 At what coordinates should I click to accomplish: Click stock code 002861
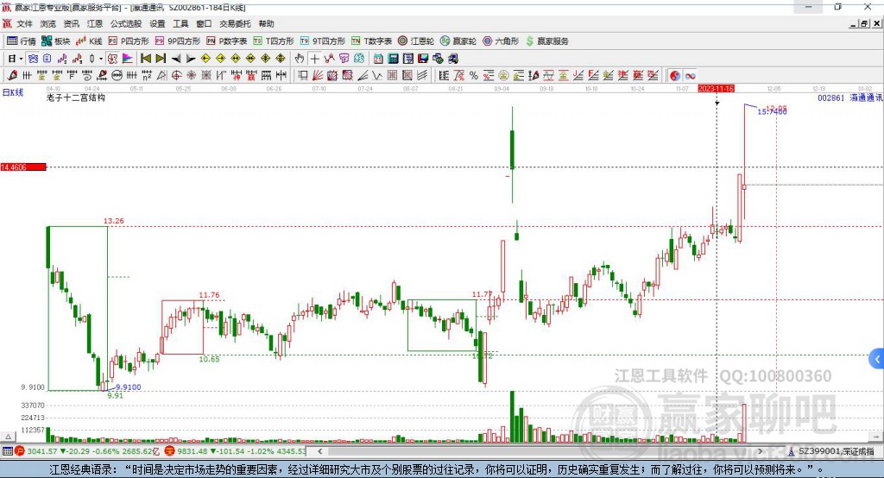click(831, 97)
